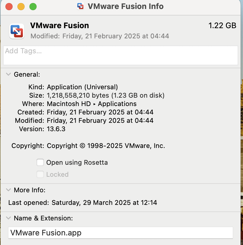The image size is (243, 245).
Task: Enable the Open using Rosetta checkbox
Action: coord(40,163)
